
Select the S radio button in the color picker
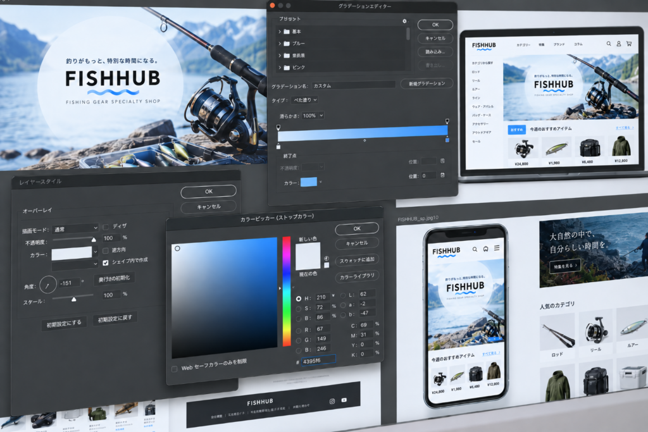(299, 309)
